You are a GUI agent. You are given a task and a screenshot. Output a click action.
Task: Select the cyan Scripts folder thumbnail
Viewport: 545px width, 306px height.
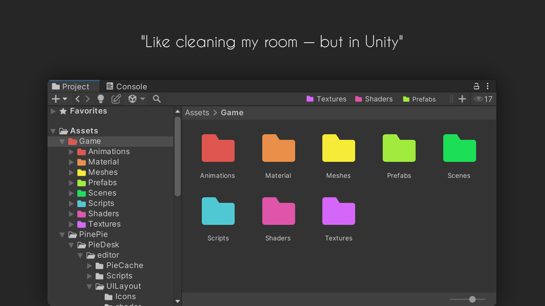point(218,211)
